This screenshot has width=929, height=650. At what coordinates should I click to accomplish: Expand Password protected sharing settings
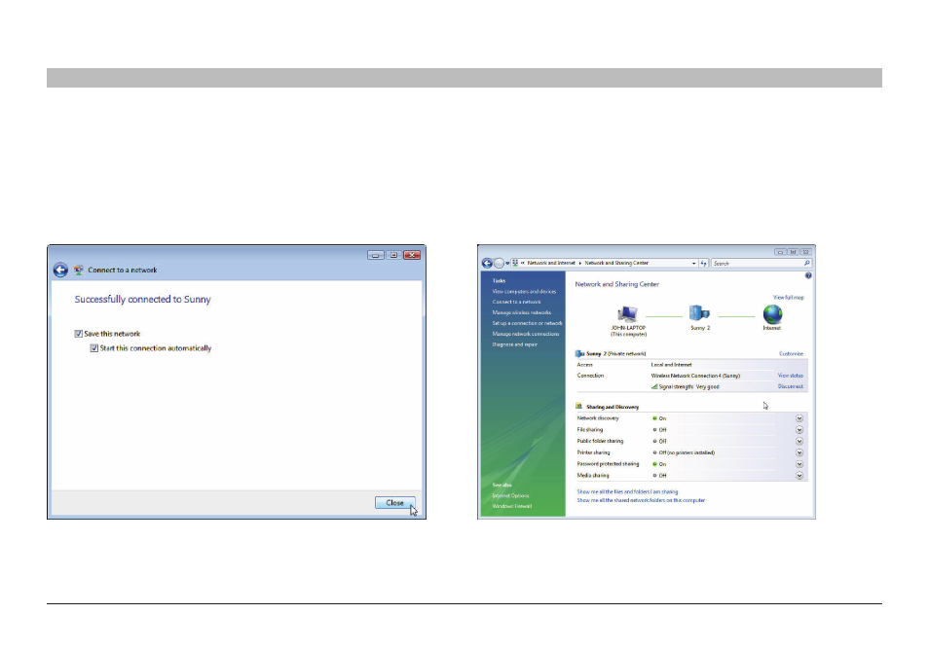(799, 464)
